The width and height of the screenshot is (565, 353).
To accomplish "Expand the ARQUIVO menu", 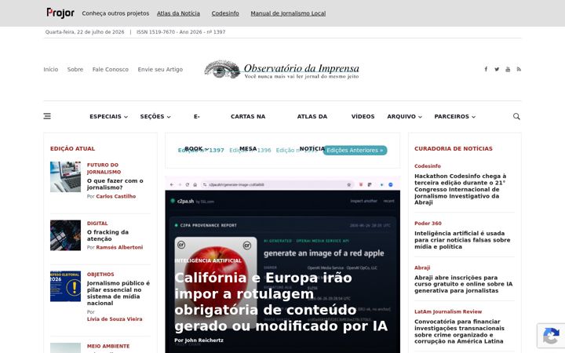I will 404,116.
